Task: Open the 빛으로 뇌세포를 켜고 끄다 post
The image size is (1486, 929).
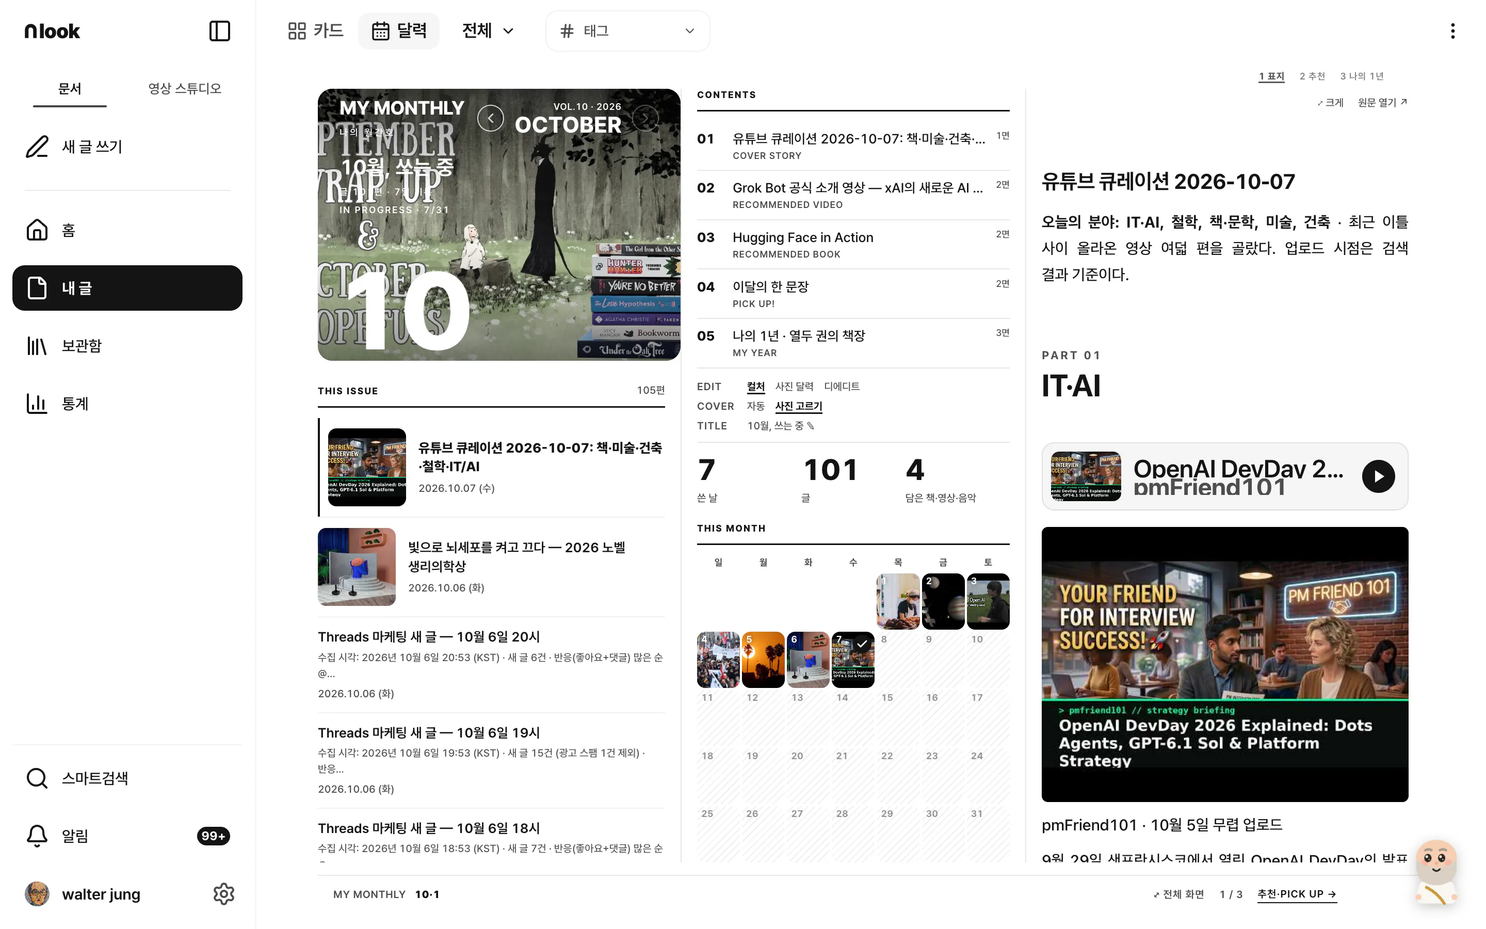Action: 491,567
